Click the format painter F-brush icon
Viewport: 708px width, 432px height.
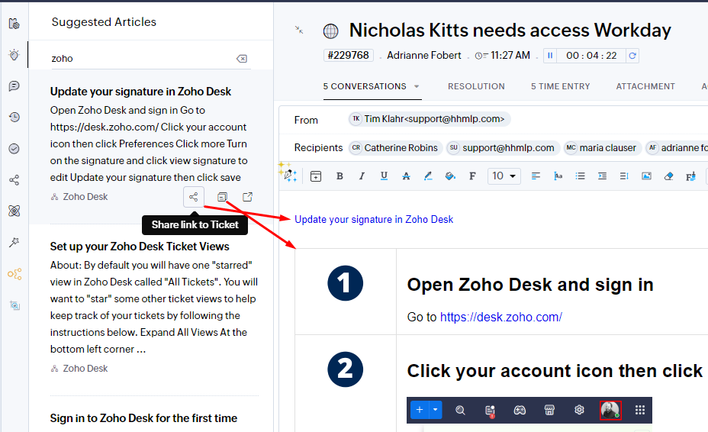click(691, 176)
